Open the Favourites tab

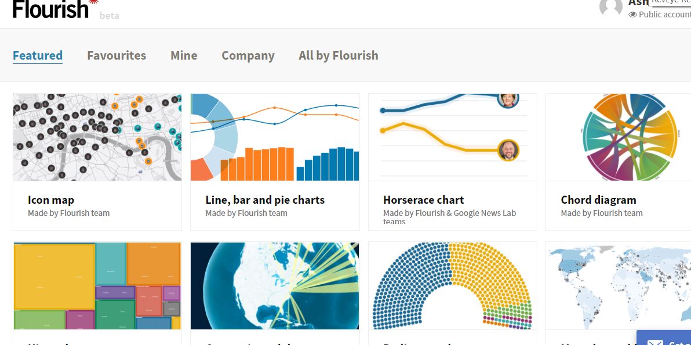click(117, 56)
